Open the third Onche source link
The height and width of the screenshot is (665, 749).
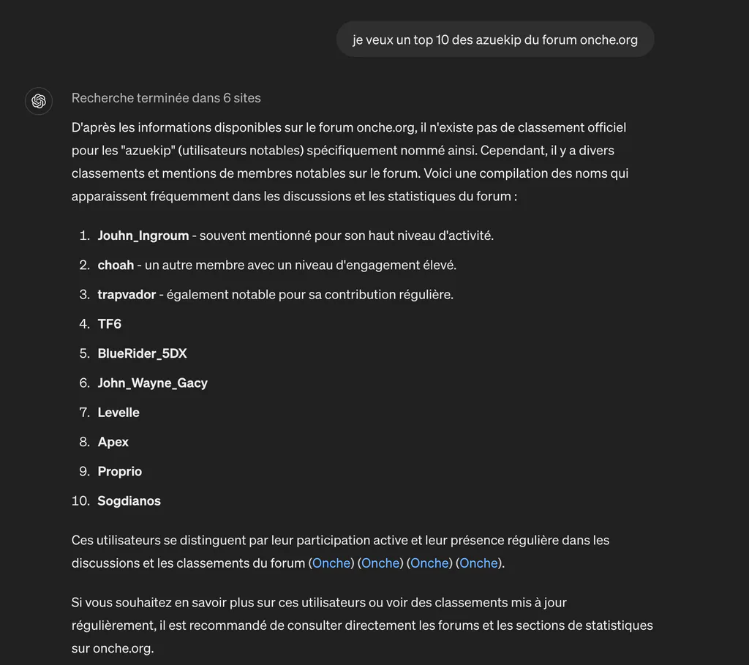pos(429,563)
